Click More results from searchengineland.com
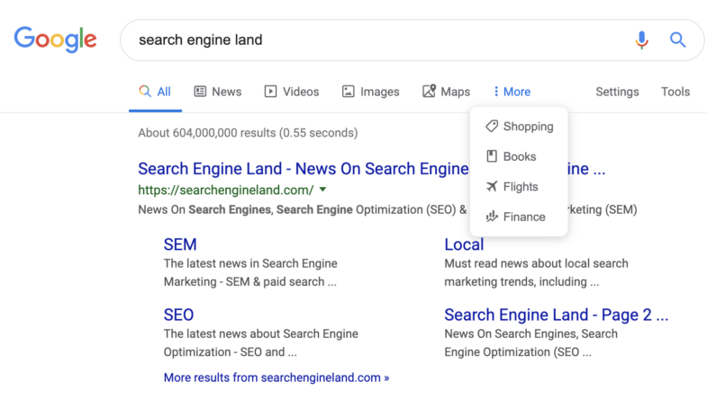 point(276,377)
